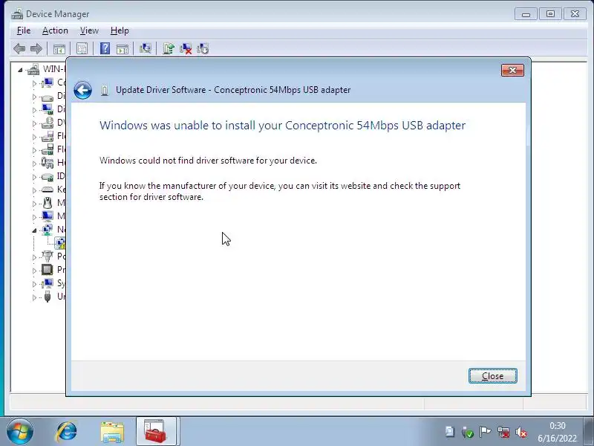The image size is (594, 446).
Task: Select the DVD/CD-ROM drives category icon
Action: tap(48, 123)
